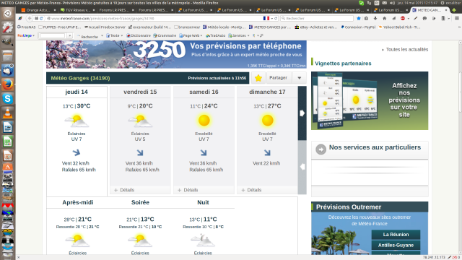Click the volume icon in the top panel
The width and height of the screenshot is (462, 260).
[392, 3]
